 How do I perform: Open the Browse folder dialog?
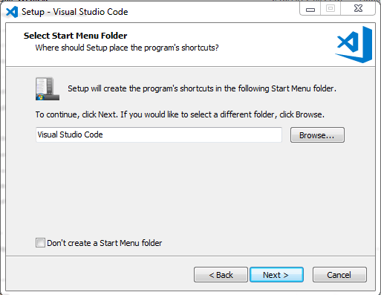[317, 135]
